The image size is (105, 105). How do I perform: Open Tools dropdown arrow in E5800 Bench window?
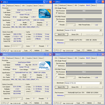(x=83, y=103)
